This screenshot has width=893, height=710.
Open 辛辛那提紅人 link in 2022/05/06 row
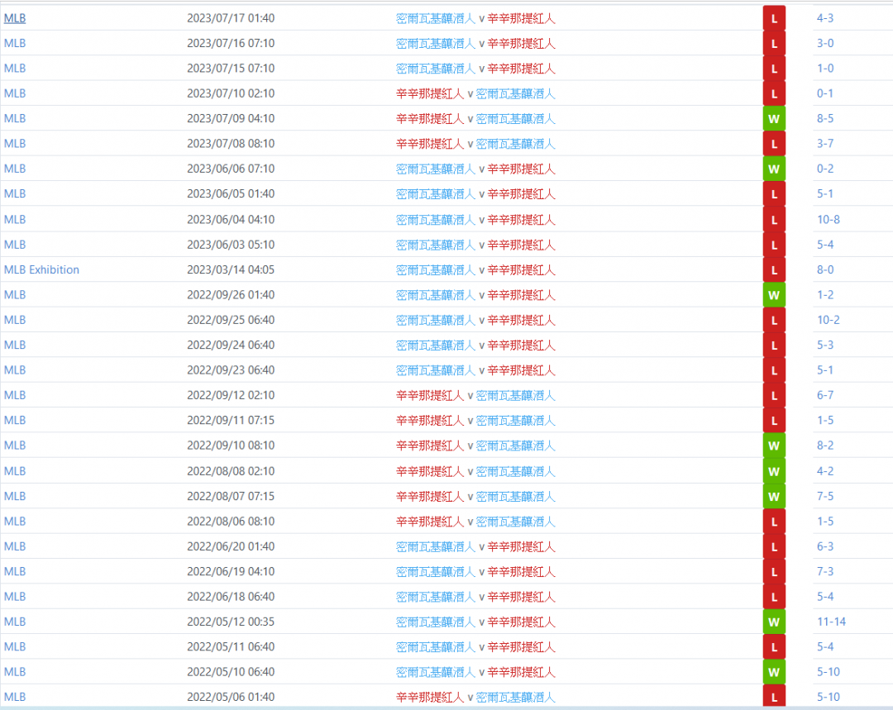430,698
